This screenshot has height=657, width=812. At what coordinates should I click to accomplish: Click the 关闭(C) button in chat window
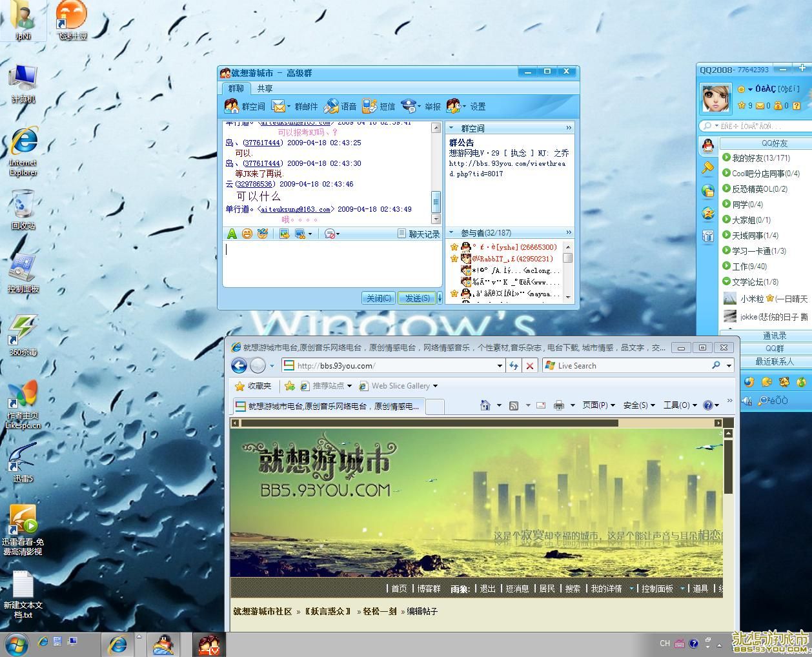click(x=379, y=298)
